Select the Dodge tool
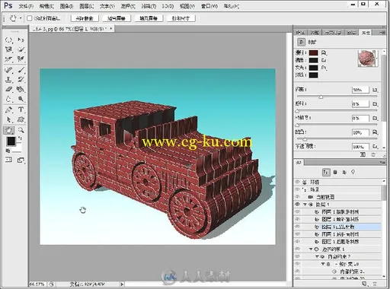 point(21,99)
